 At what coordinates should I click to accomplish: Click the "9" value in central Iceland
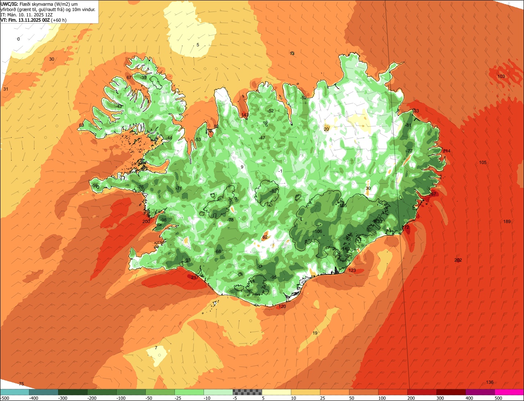pyautogui.click(x=242, y=167)
